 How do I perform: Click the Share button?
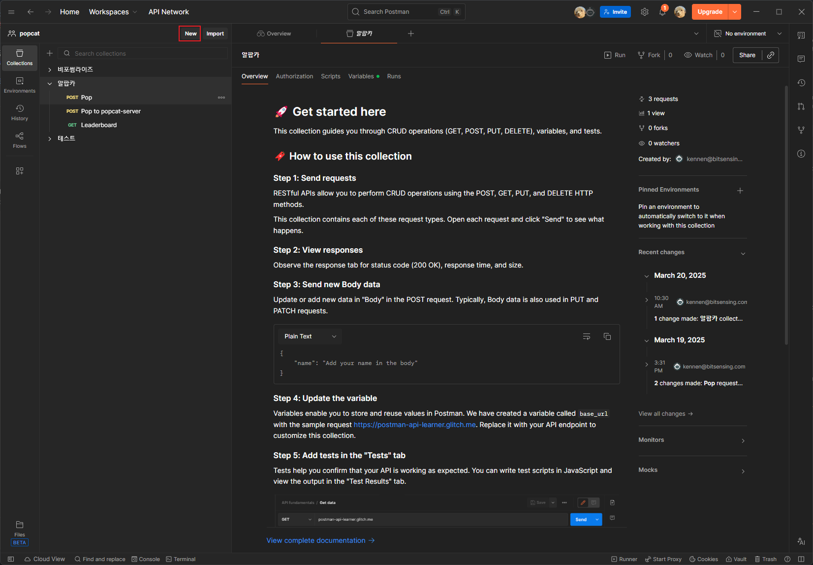coord(747,55)
